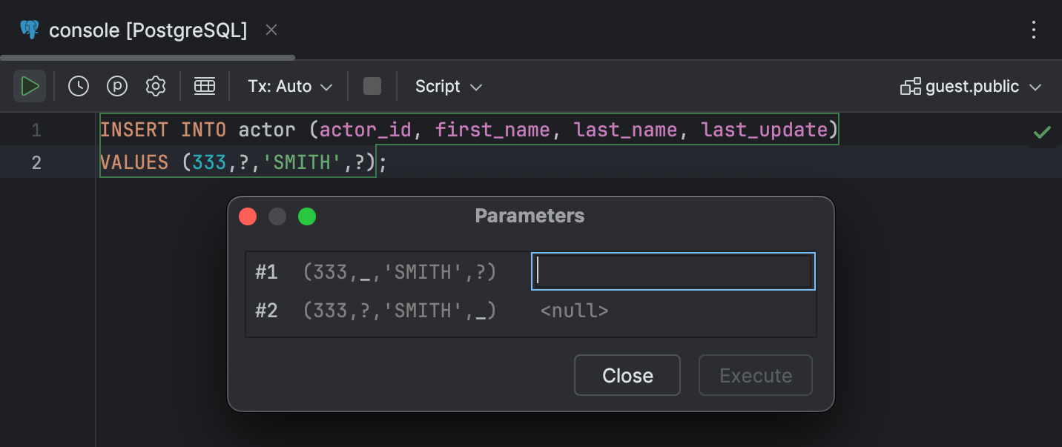Click the horizontal scrollbar above the toolbar
This screenshot has width=1062, height=447.
coord(148,56)
